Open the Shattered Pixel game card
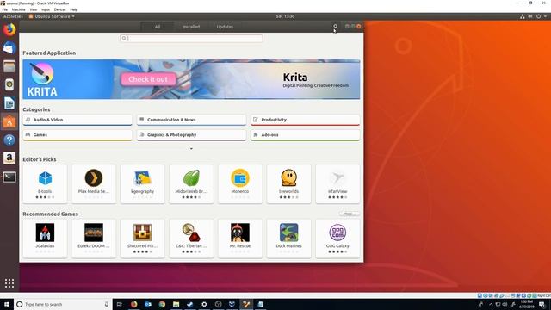551x310 pixels. pyautogui.click(x=142, y=239)
